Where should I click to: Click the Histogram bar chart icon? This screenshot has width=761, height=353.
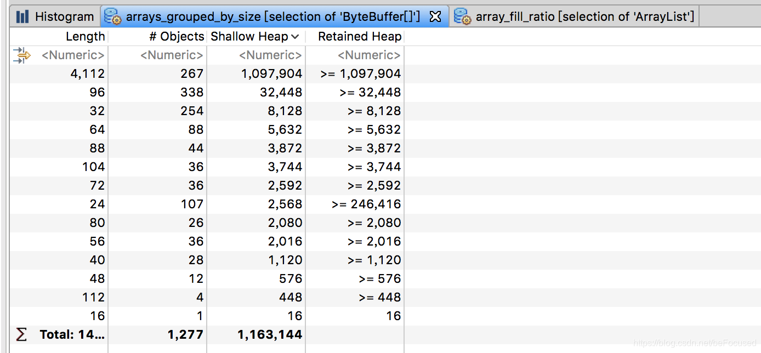pyautogui.click(x=22, y=16)
